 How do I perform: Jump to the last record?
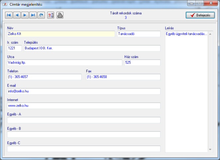click(33, 15)
